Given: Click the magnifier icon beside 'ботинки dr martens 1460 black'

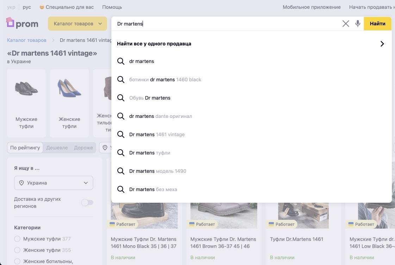Looking at the screenshot, I should tap(121, 80).
